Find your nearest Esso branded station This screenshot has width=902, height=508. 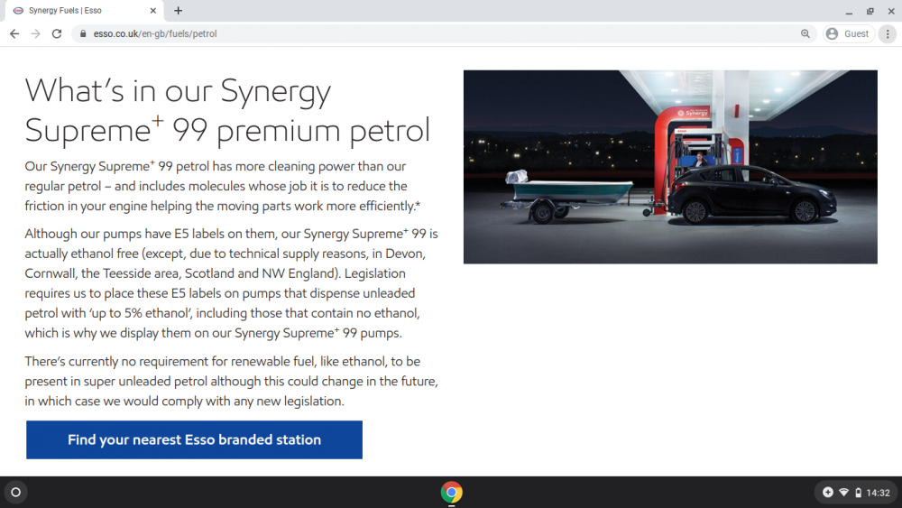pos(195,439)
